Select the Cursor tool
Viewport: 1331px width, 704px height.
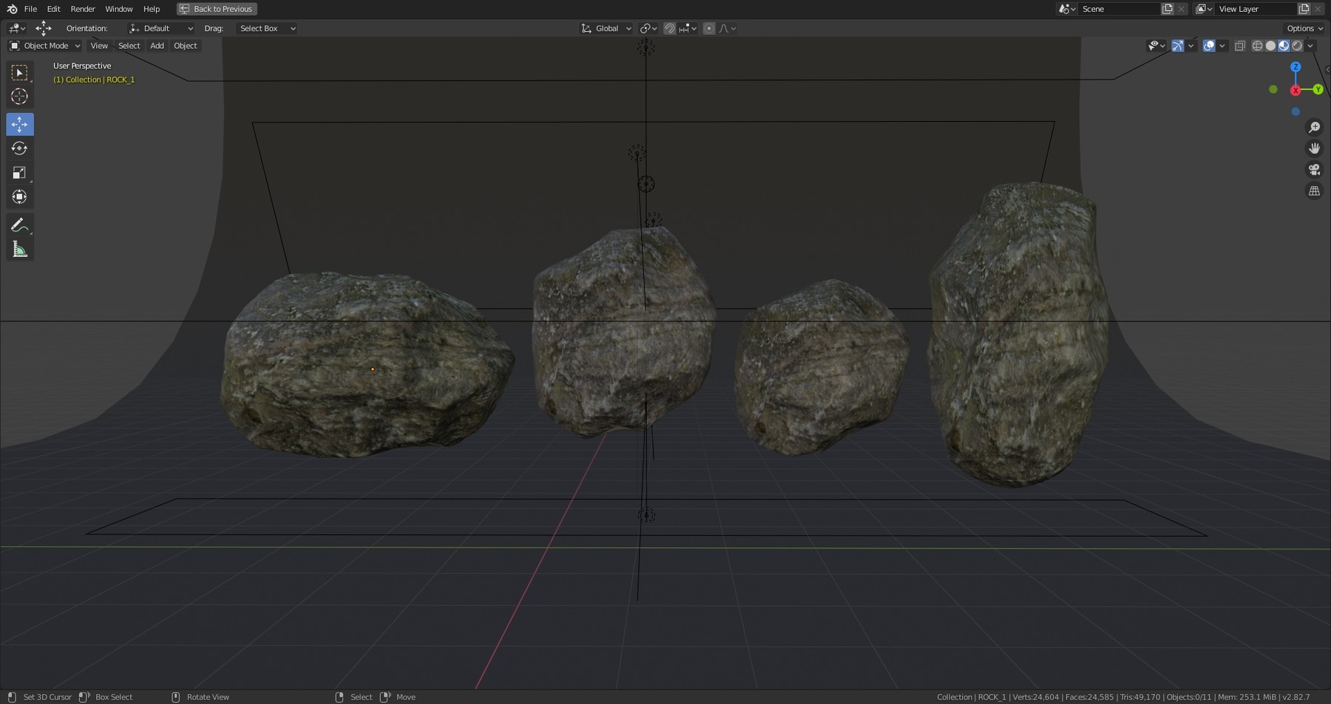(x=20, y=96)
